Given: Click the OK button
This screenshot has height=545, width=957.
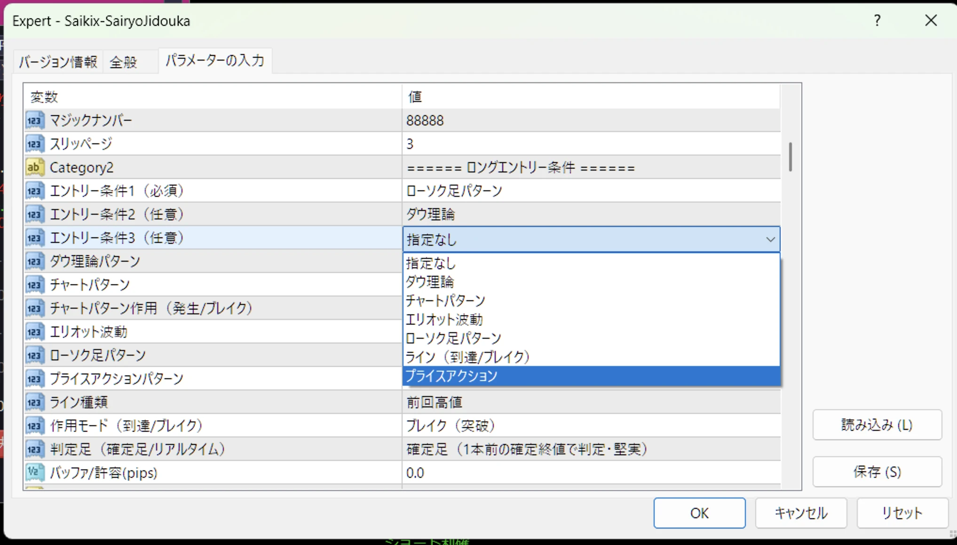Looking at the screenshot, I should tap(699, 513).
